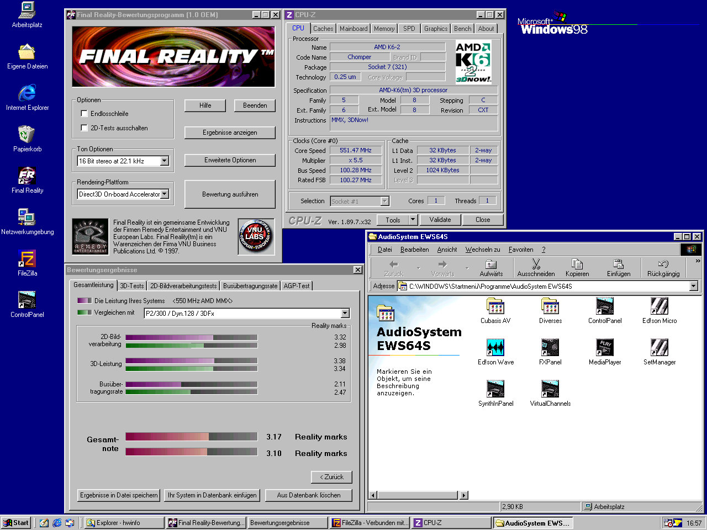Select the ControlPanel desktop shortcut
Viewport: 707px width, 530px height.
coord(27,300)
